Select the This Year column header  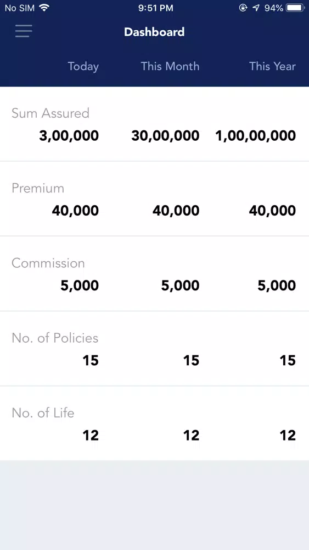click(272, 66)
